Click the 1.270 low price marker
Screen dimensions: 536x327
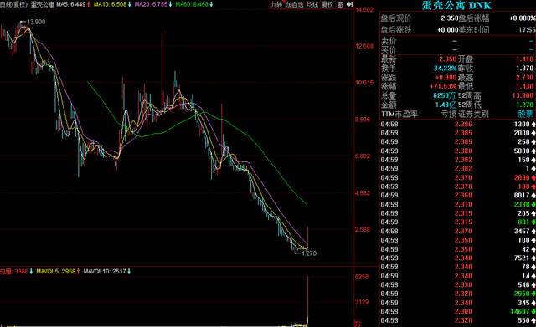[309, 253]
